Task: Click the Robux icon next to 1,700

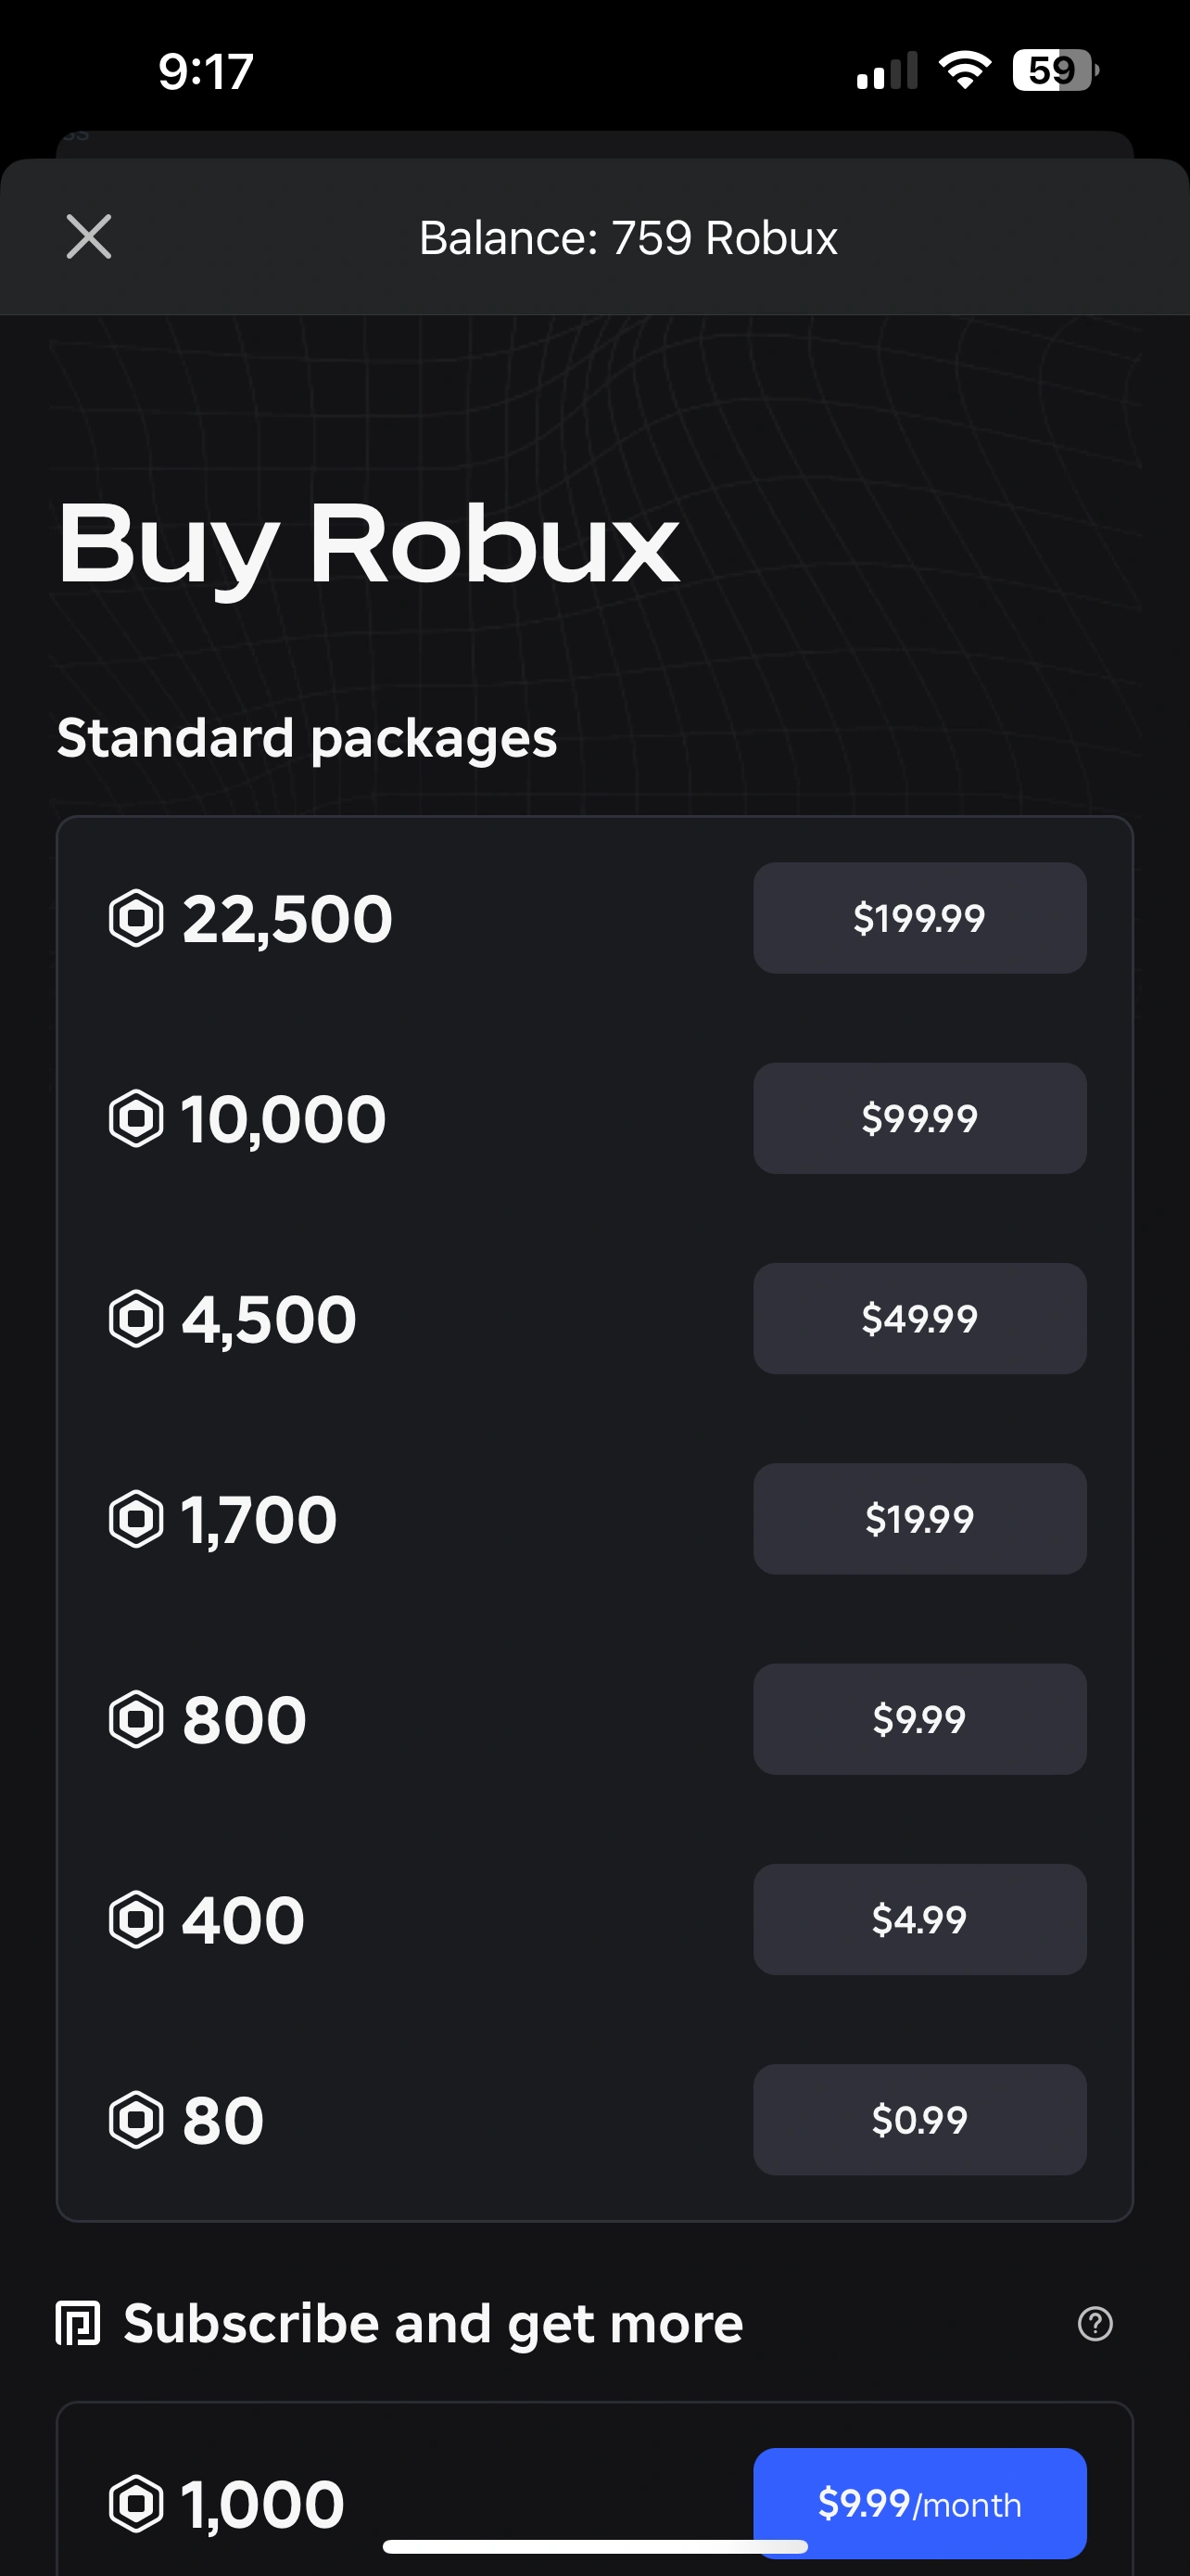Action: pyautogui.click(x=136, y=1518)
